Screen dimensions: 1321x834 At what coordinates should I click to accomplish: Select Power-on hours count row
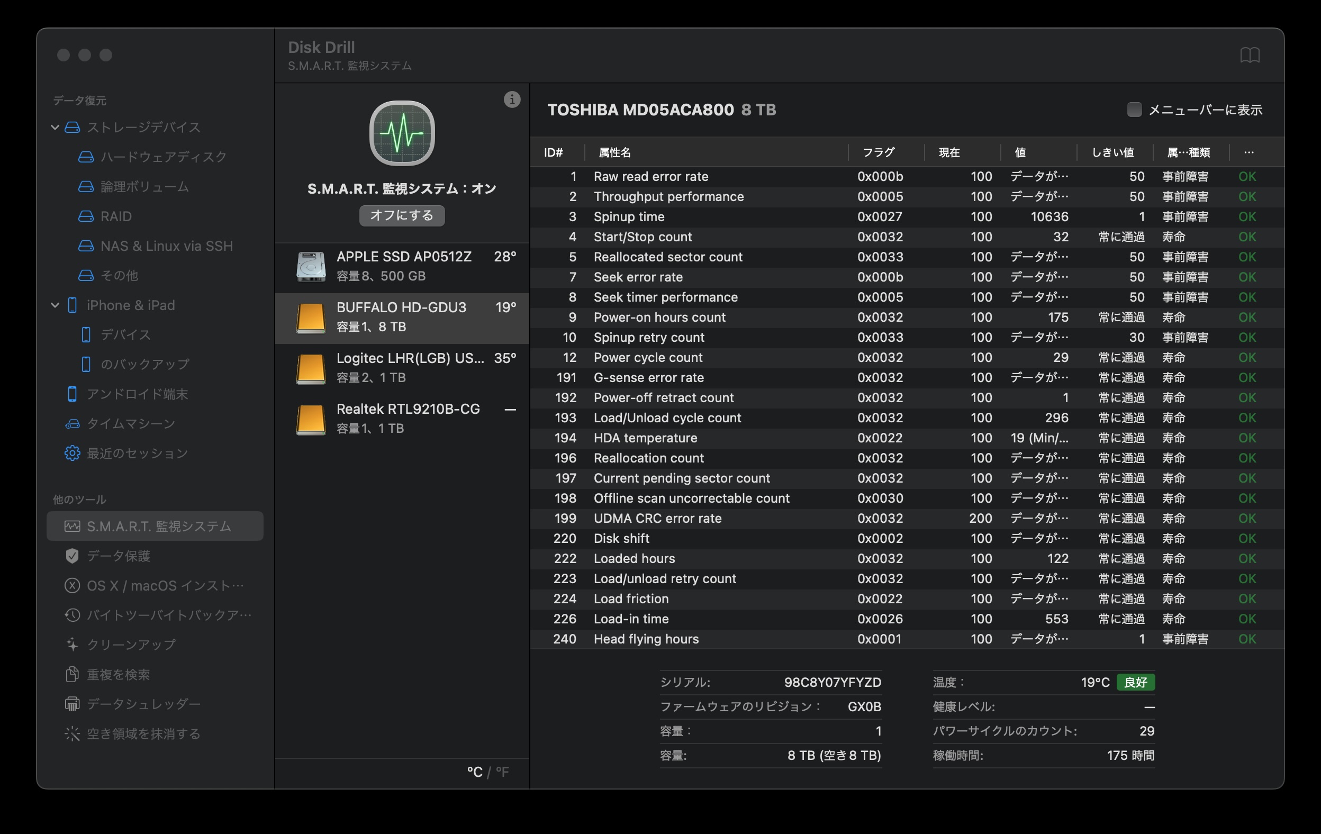click(x=907, y=317)
